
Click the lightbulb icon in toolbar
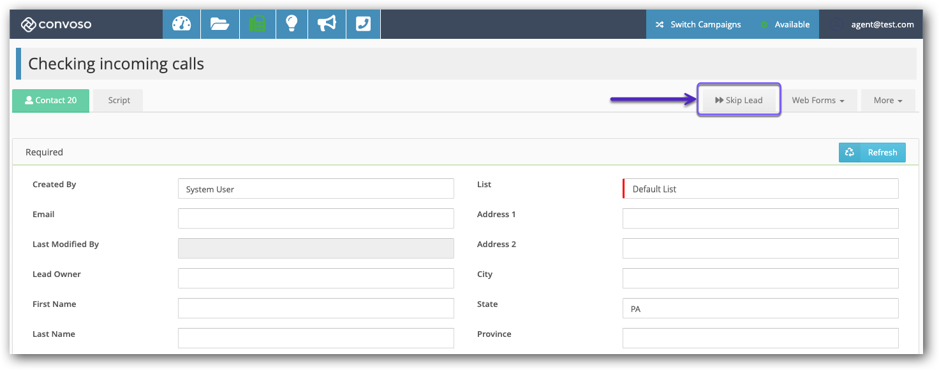pos(292,24)
